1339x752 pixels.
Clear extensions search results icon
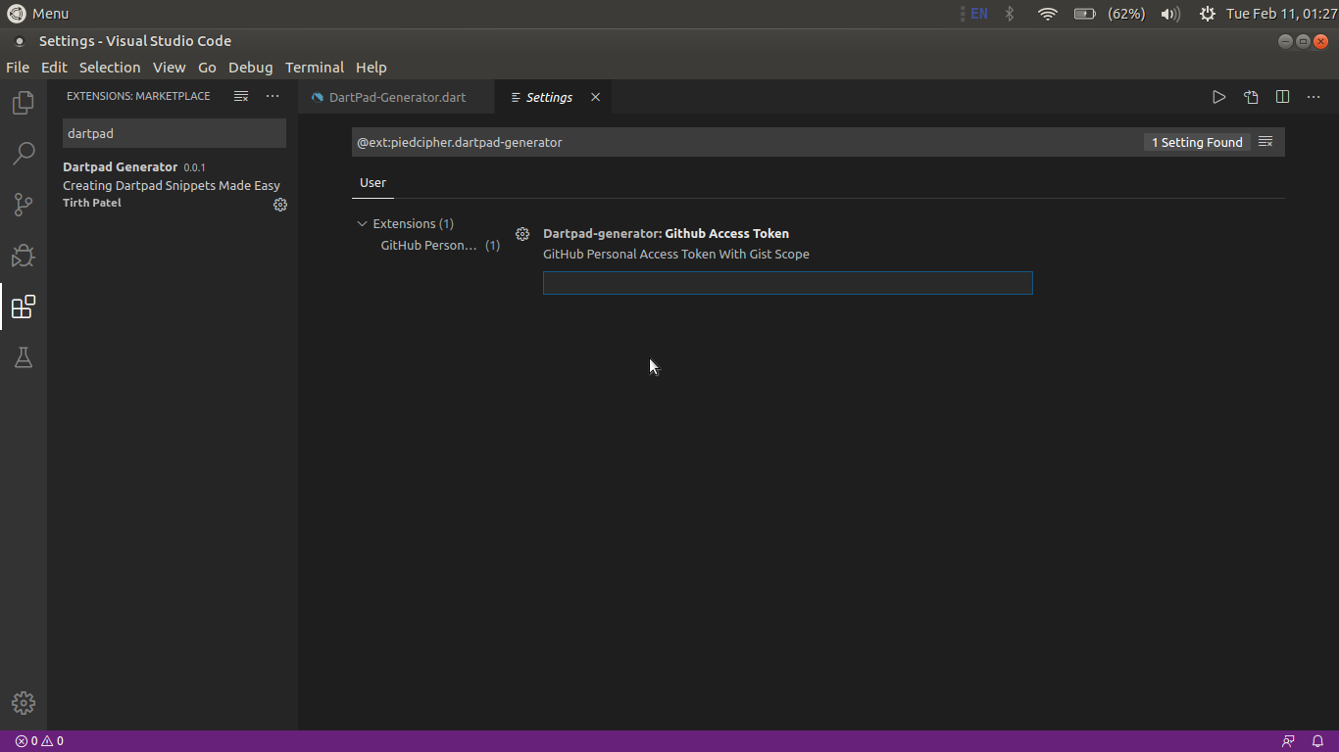click(241, 96)
